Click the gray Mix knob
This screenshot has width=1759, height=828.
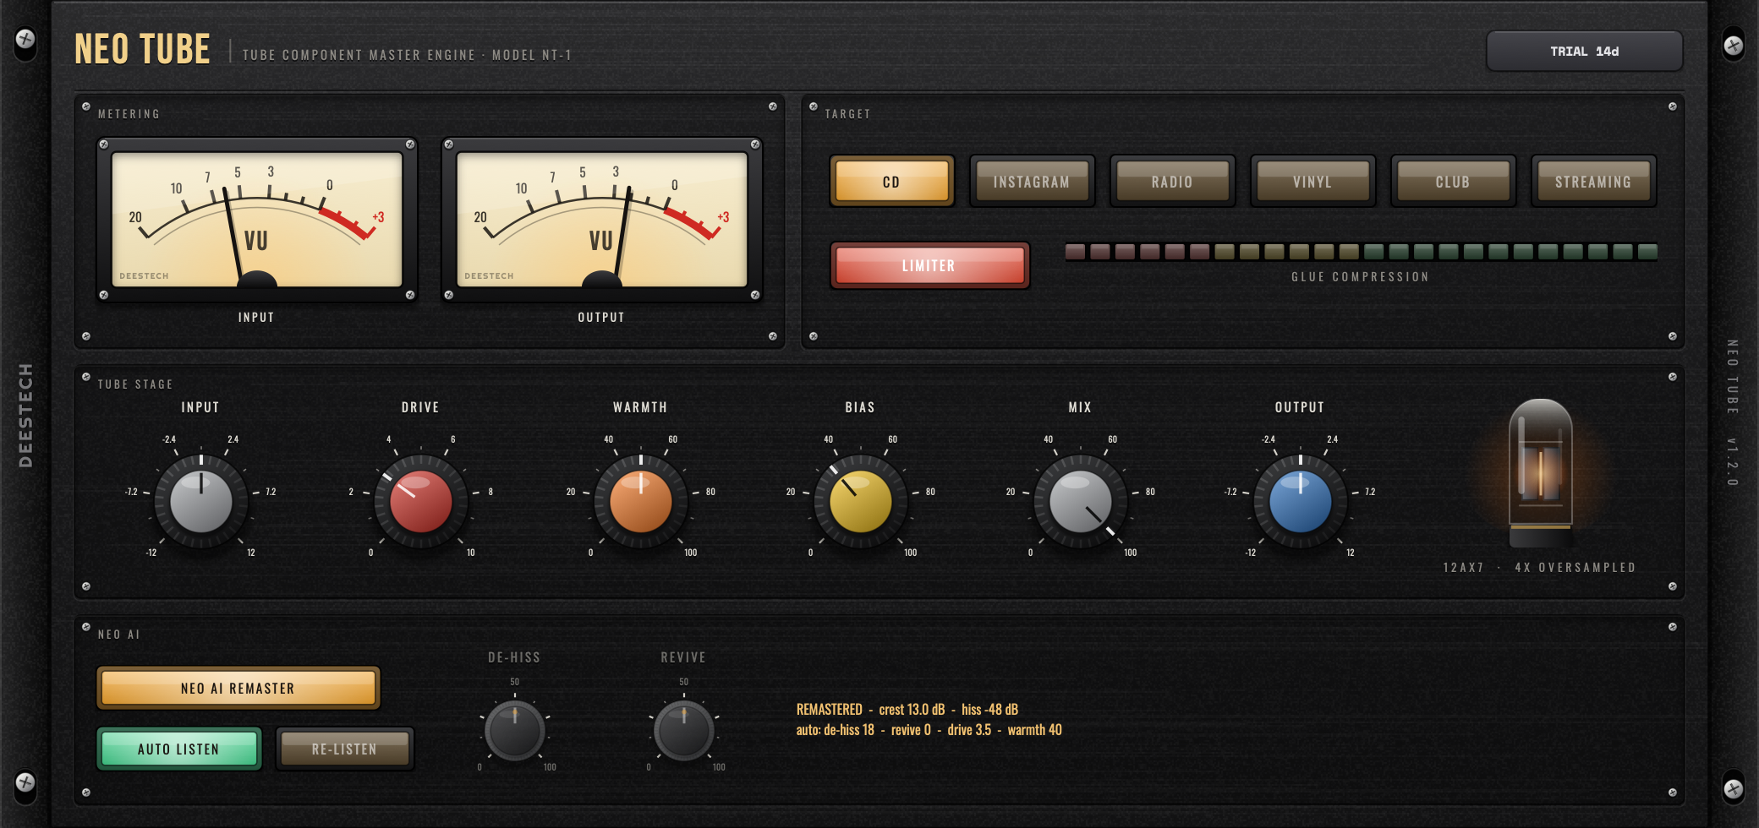1081,501
